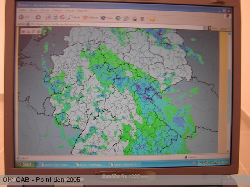Image resolution: width=250 pixels, height=187 pixels.
Task: Open the Hledat search pane
Action: pos(74,17)
